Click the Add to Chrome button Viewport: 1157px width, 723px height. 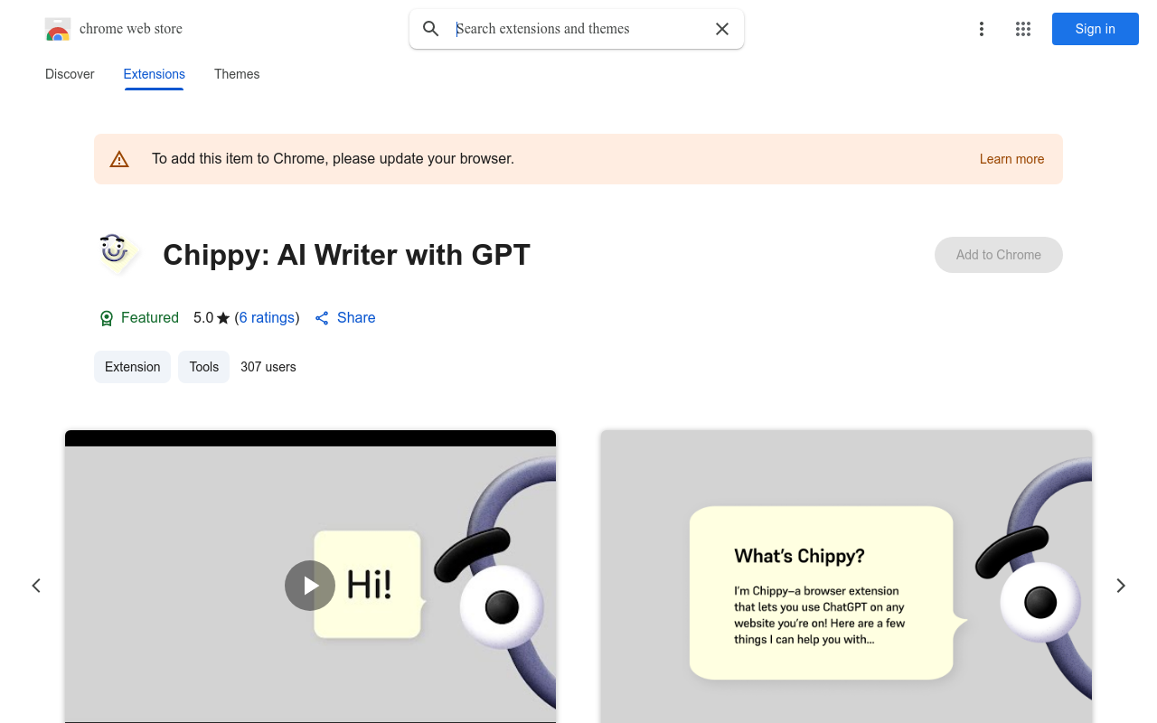point(999,255)
